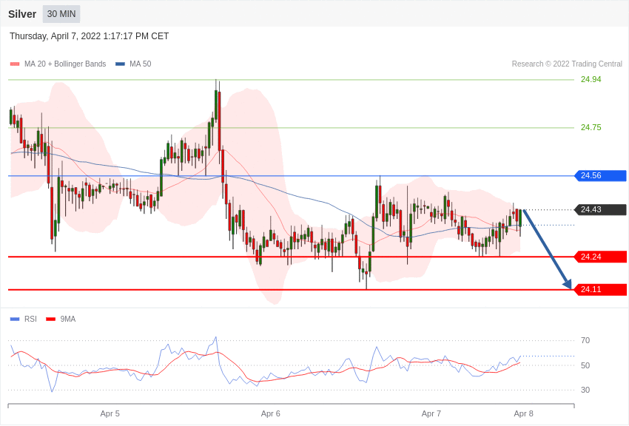
Task: Click the RSI 70 axis label
Action: 585,340
